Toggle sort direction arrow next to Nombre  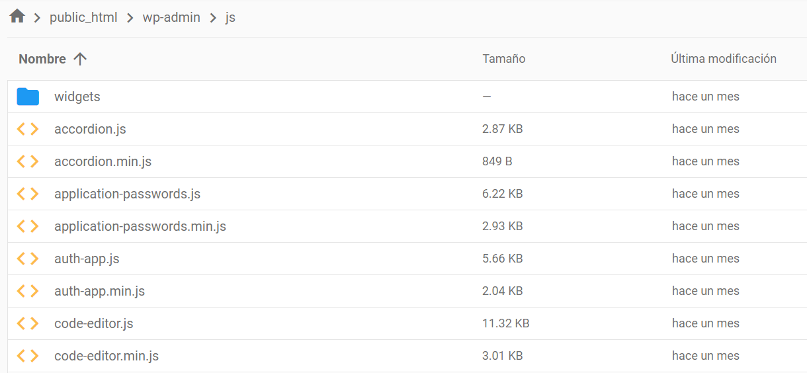80,59
